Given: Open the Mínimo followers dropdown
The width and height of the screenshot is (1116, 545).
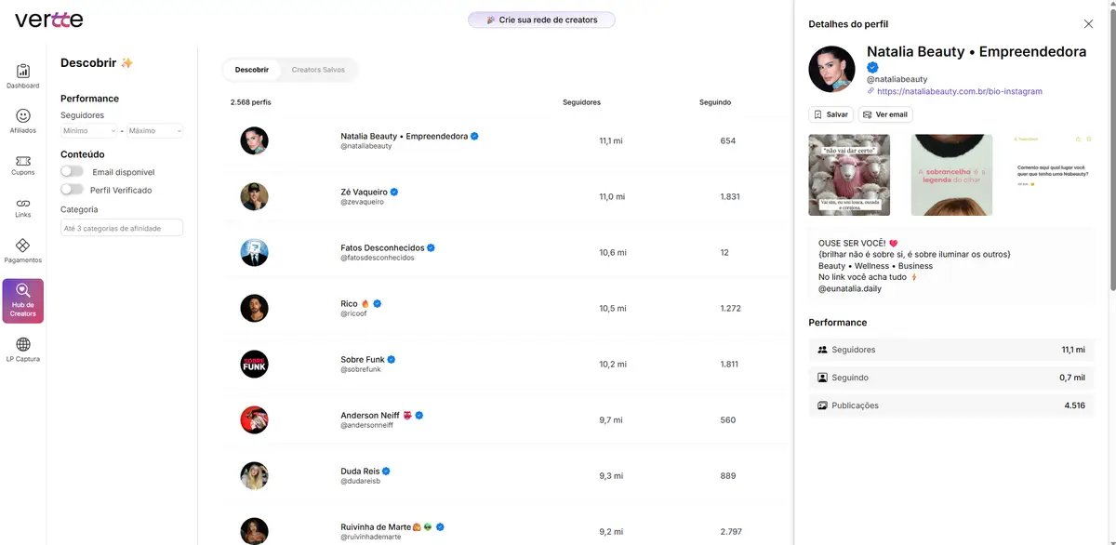Looking at the screenshot, I should 87,129.
